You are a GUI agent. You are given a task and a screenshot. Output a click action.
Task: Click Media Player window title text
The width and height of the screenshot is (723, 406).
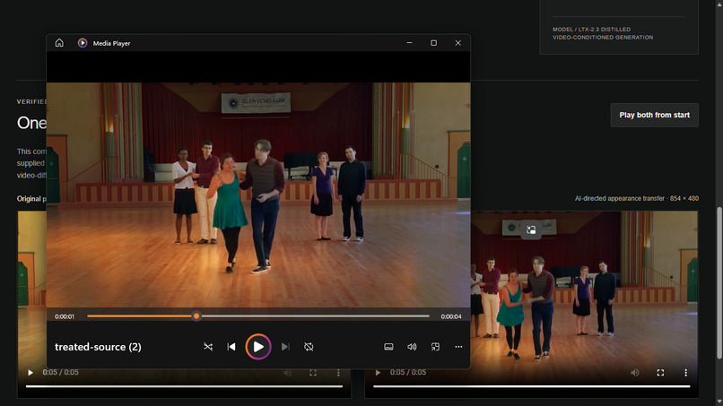pyautogui.click(x=111, y=43)
